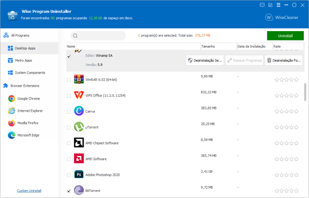This screenshot has width=309, height=198.
Task: Click the Canva program icon
Action: tap(79, 111)
